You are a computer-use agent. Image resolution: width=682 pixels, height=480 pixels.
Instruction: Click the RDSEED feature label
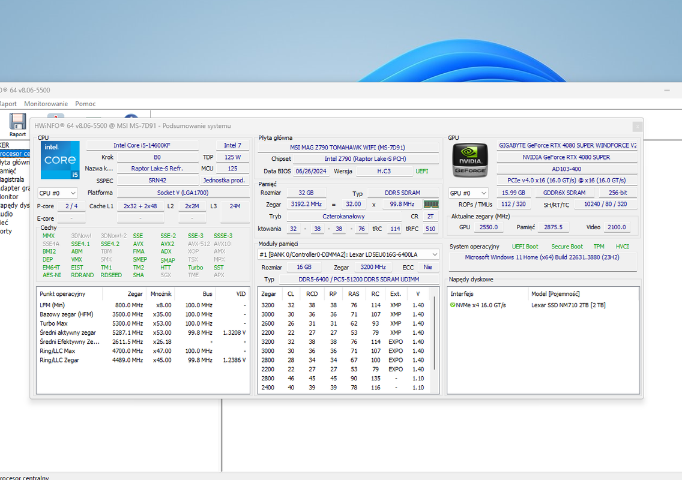pyautogui.click(x=111, y=275)
